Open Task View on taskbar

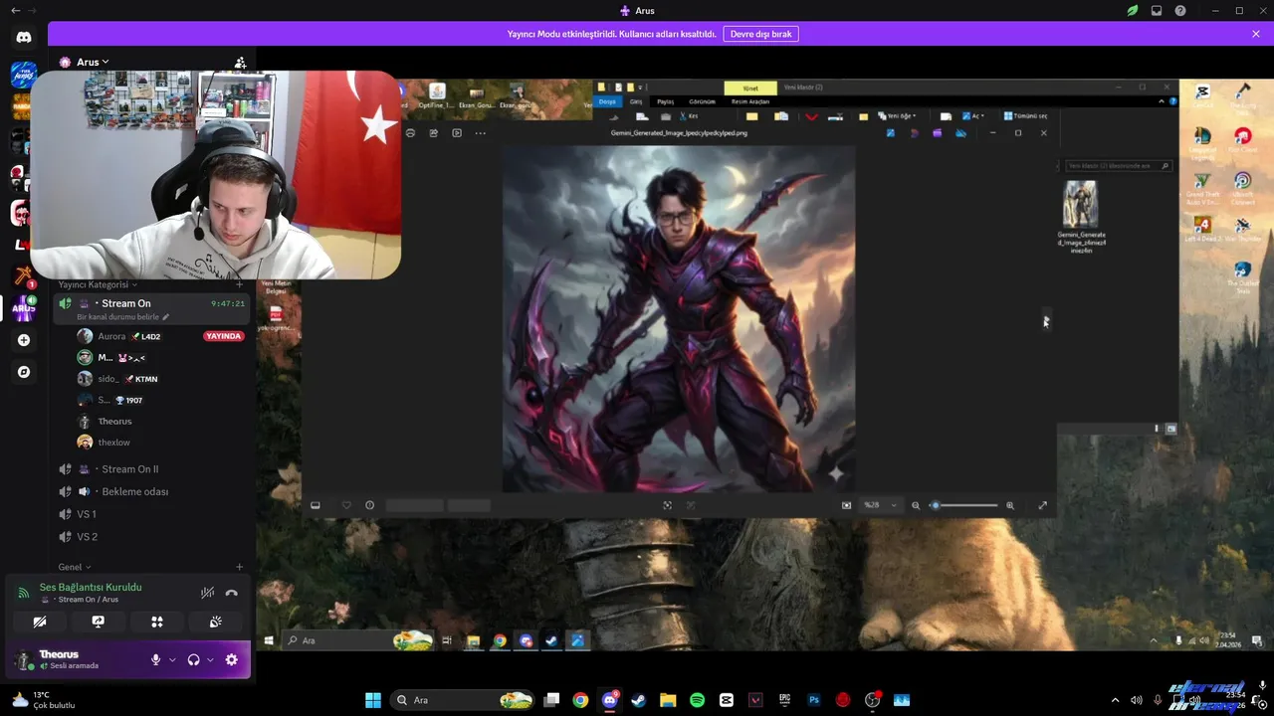(551, 700)
